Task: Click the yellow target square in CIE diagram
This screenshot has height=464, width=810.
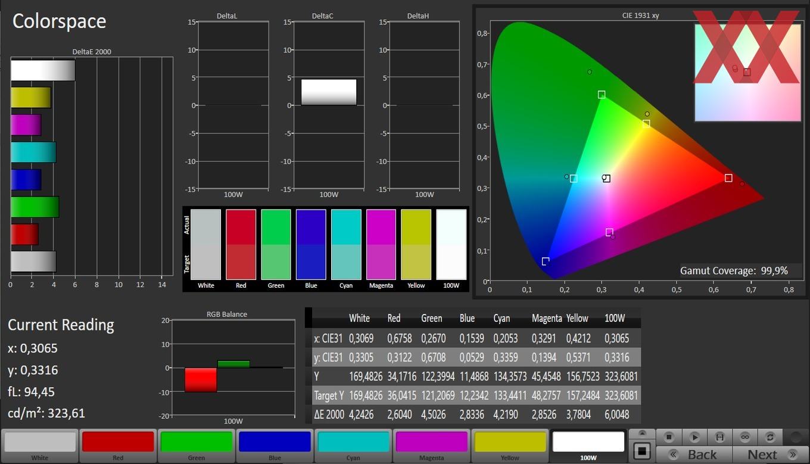Action: [x=646, y=124]
